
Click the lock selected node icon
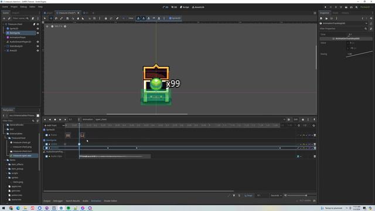[x=105, y=18]
